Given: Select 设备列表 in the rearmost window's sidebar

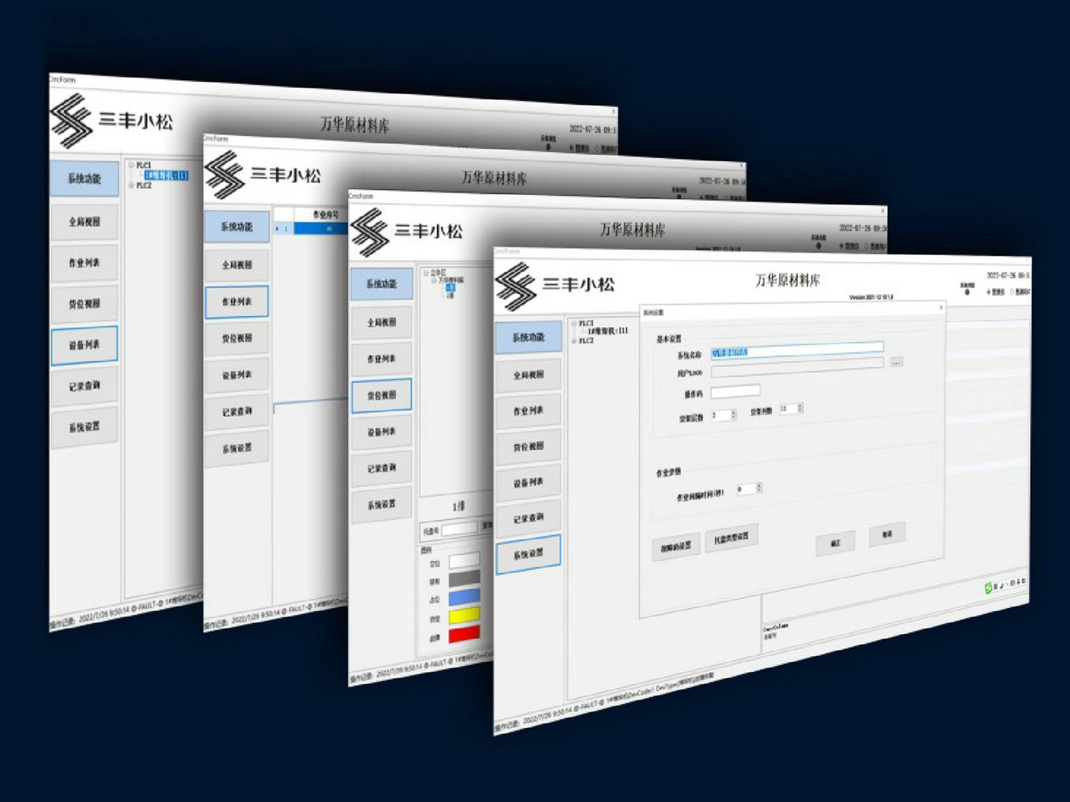Looking at the screenshot, I should click(x=84, y=345).
